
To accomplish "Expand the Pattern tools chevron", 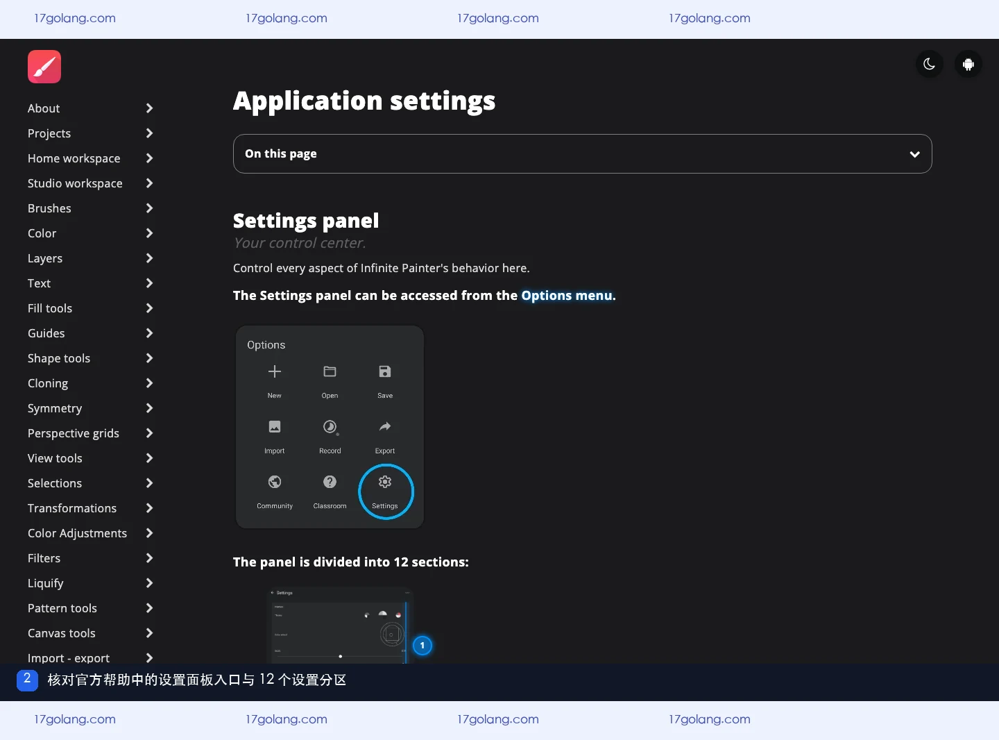I will pos(149,608).
